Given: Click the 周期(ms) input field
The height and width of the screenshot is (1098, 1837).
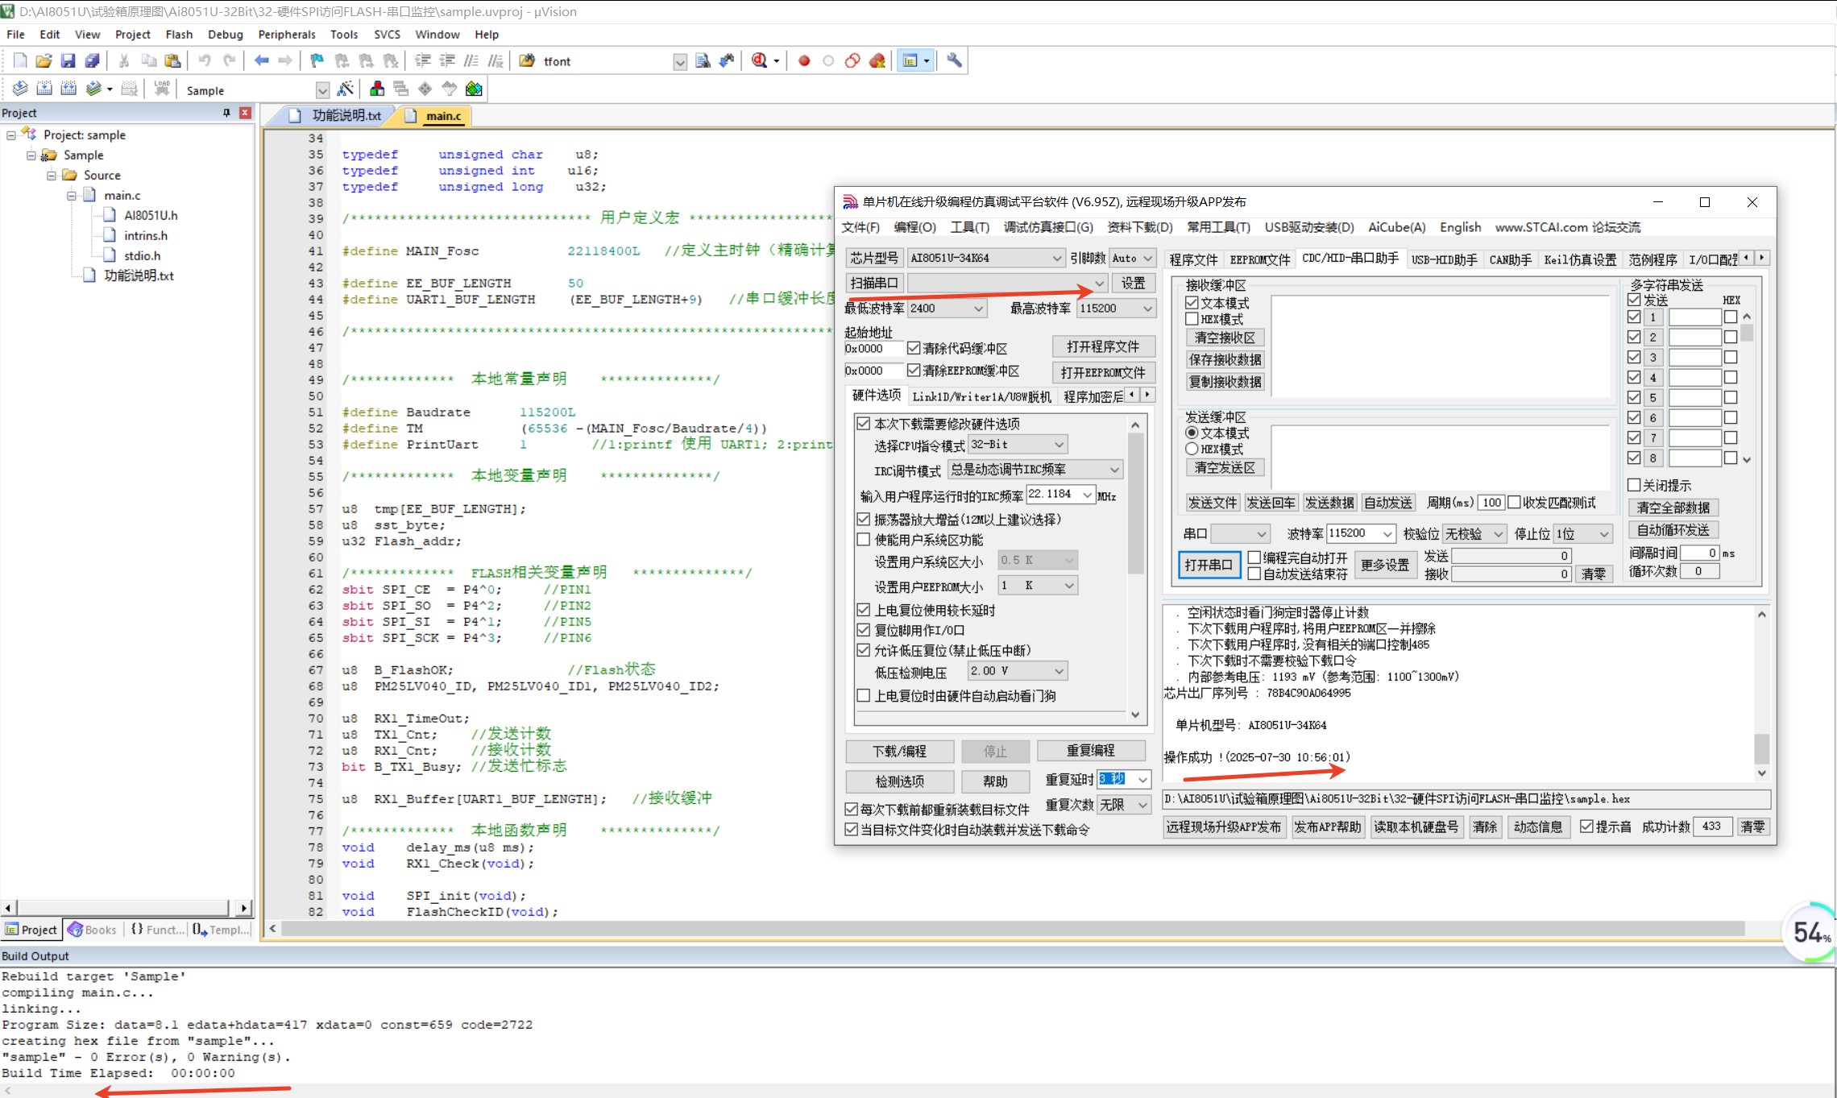Looking at the screenshot, I should coord(1491,503).
